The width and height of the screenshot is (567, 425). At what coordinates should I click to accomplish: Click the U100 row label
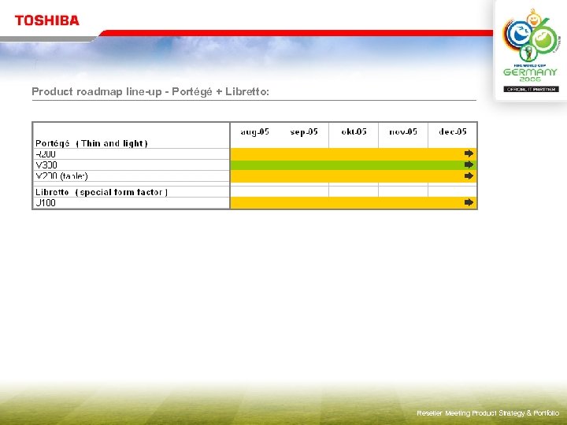click(x=46, y=203)
